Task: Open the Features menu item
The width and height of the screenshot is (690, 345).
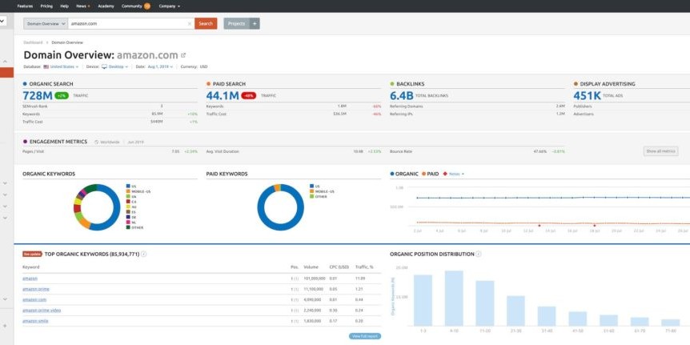Action: point(25,6)
